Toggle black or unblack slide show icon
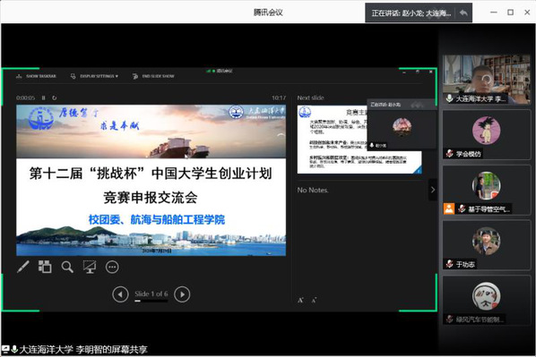 click(90, 267)
